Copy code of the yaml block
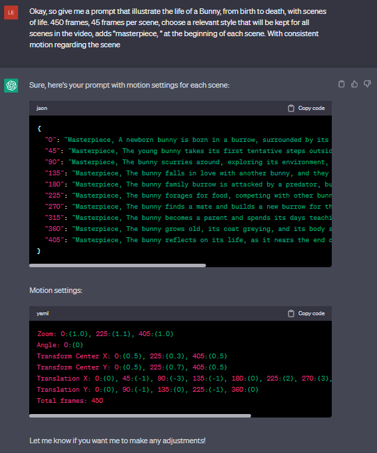Screen dimensions: 377x453 pyautogui.click(x=306, y=313)
